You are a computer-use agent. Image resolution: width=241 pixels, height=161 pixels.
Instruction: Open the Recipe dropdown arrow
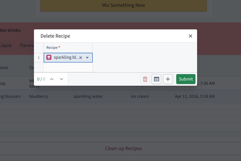(x=87, y=58)
